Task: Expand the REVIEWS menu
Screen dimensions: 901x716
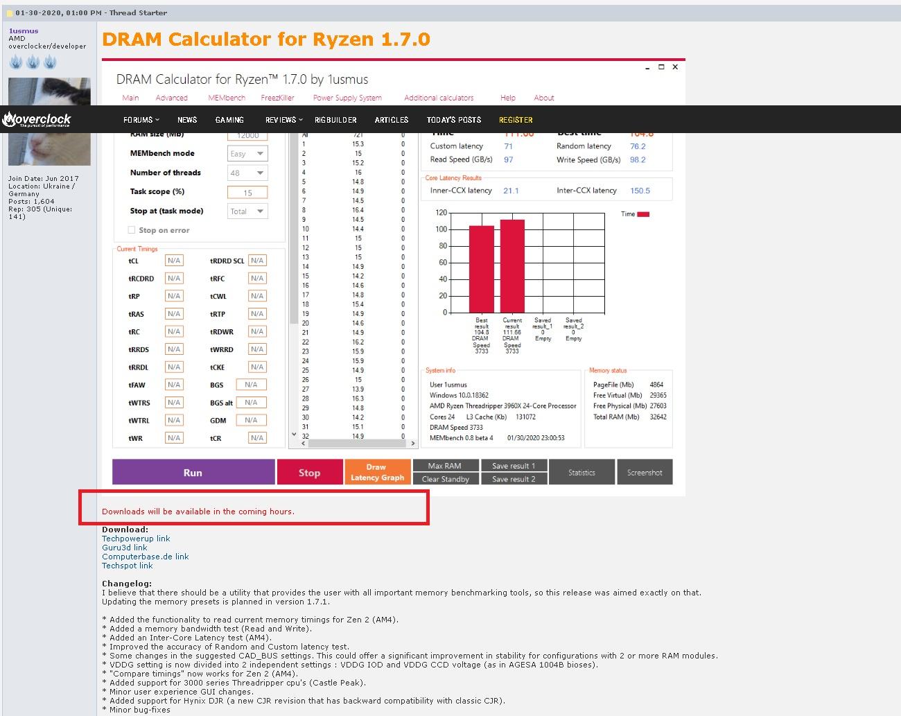Action: tap(283, 120)
